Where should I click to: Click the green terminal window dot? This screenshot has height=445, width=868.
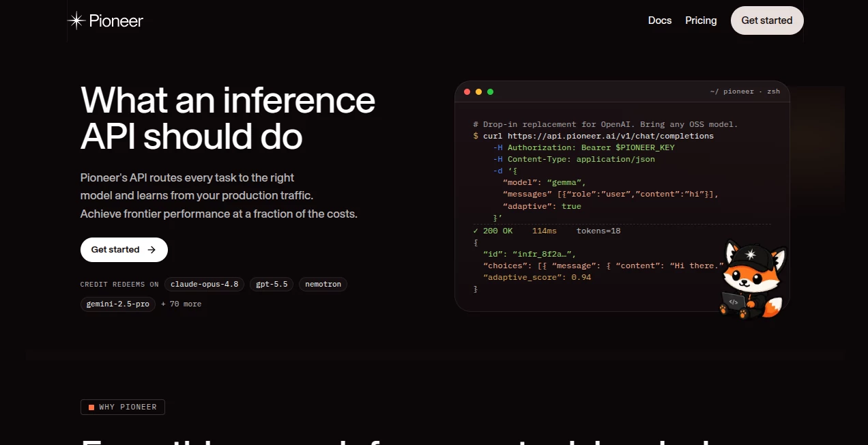(x=490, y=91)
